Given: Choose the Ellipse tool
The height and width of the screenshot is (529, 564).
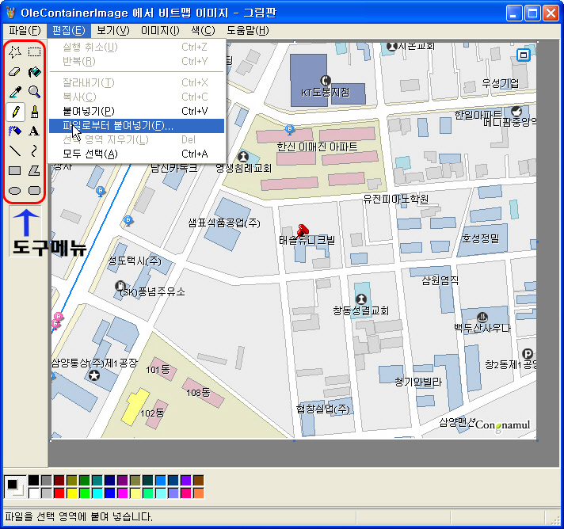Looking at the screenshot, I should point(15,191).
